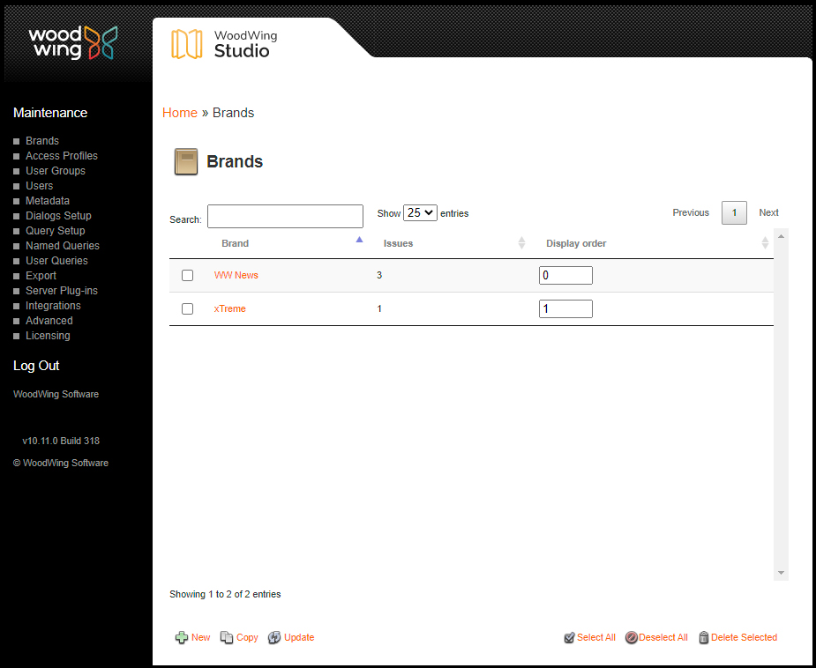The width and height of the screenshot is (816, 668).
Task: Click the Copy icon to duplicate a brand
Action: pyautogui.click(x=226, y=637)
